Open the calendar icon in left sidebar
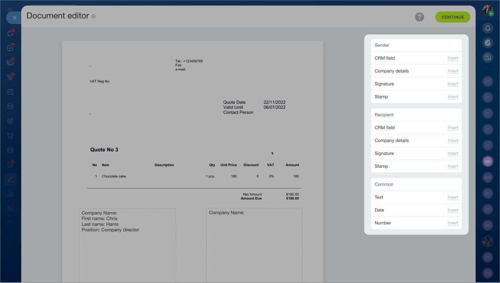The width and height of the screenshot is (500, 283). point(11,92)
